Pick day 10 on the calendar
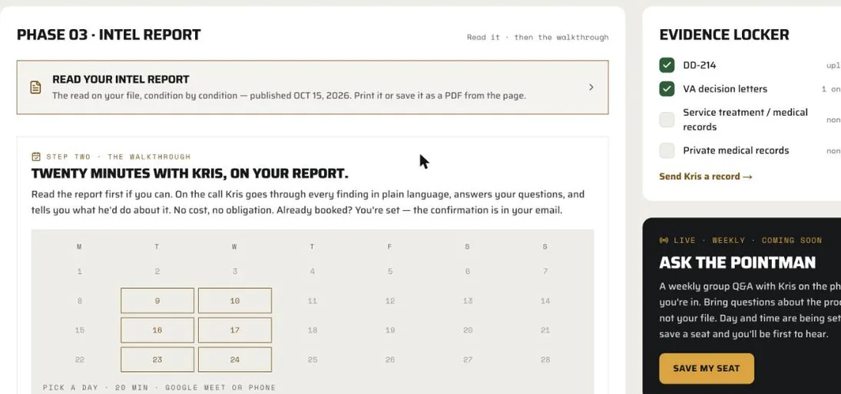The image size is (841, 394). [x=235, y=300]
